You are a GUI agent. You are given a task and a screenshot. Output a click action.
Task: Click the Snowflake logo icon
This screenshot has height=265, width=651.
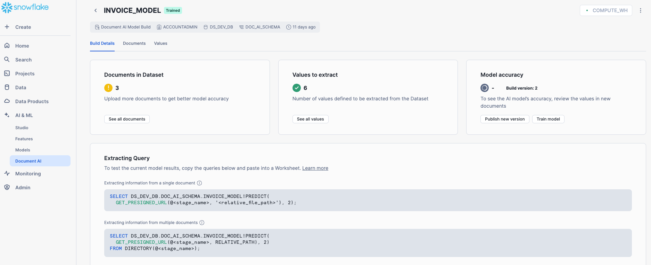7,7
